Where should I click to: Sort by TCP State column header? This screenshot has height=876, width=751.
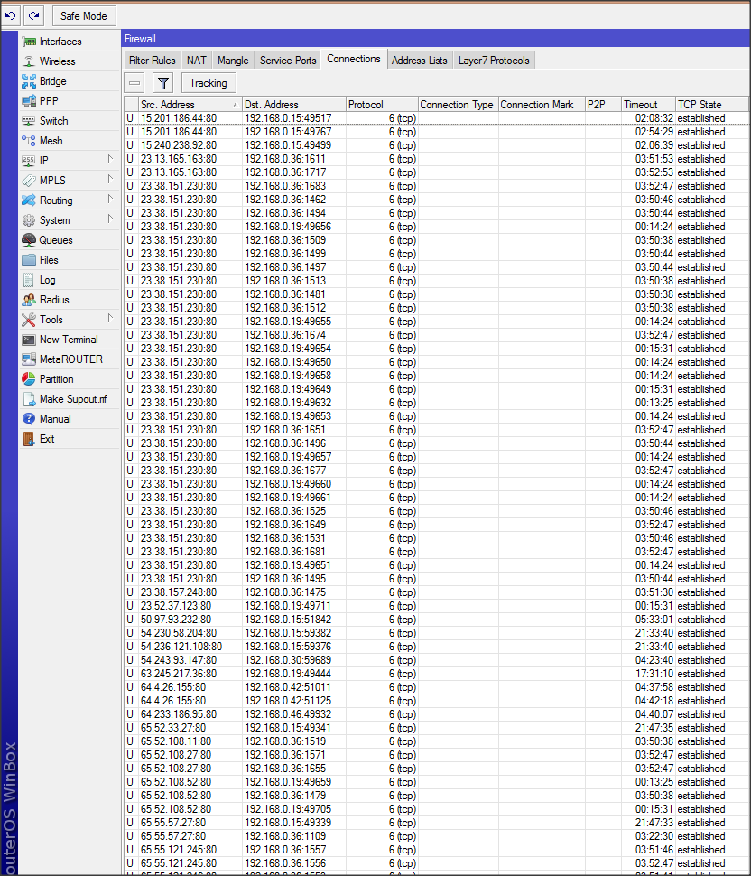click(x=712, y=105)
